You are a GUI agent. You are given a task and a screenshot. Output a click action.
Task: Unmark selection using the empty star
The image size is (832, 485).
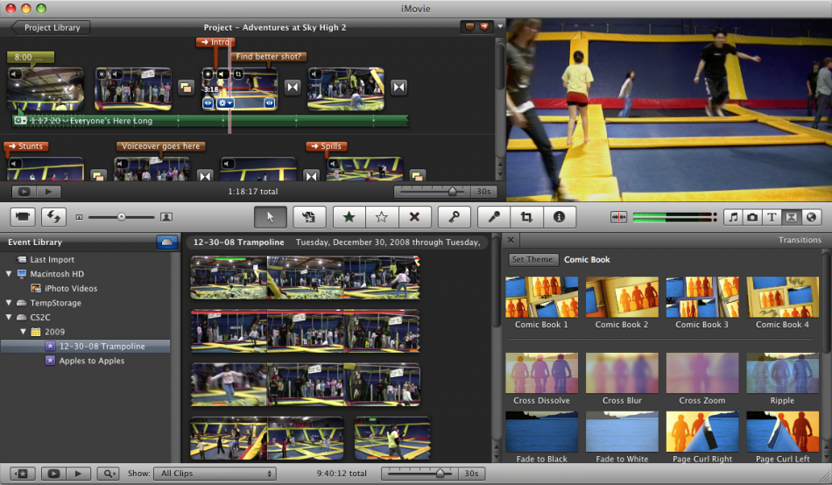click(x=382, y=216)
